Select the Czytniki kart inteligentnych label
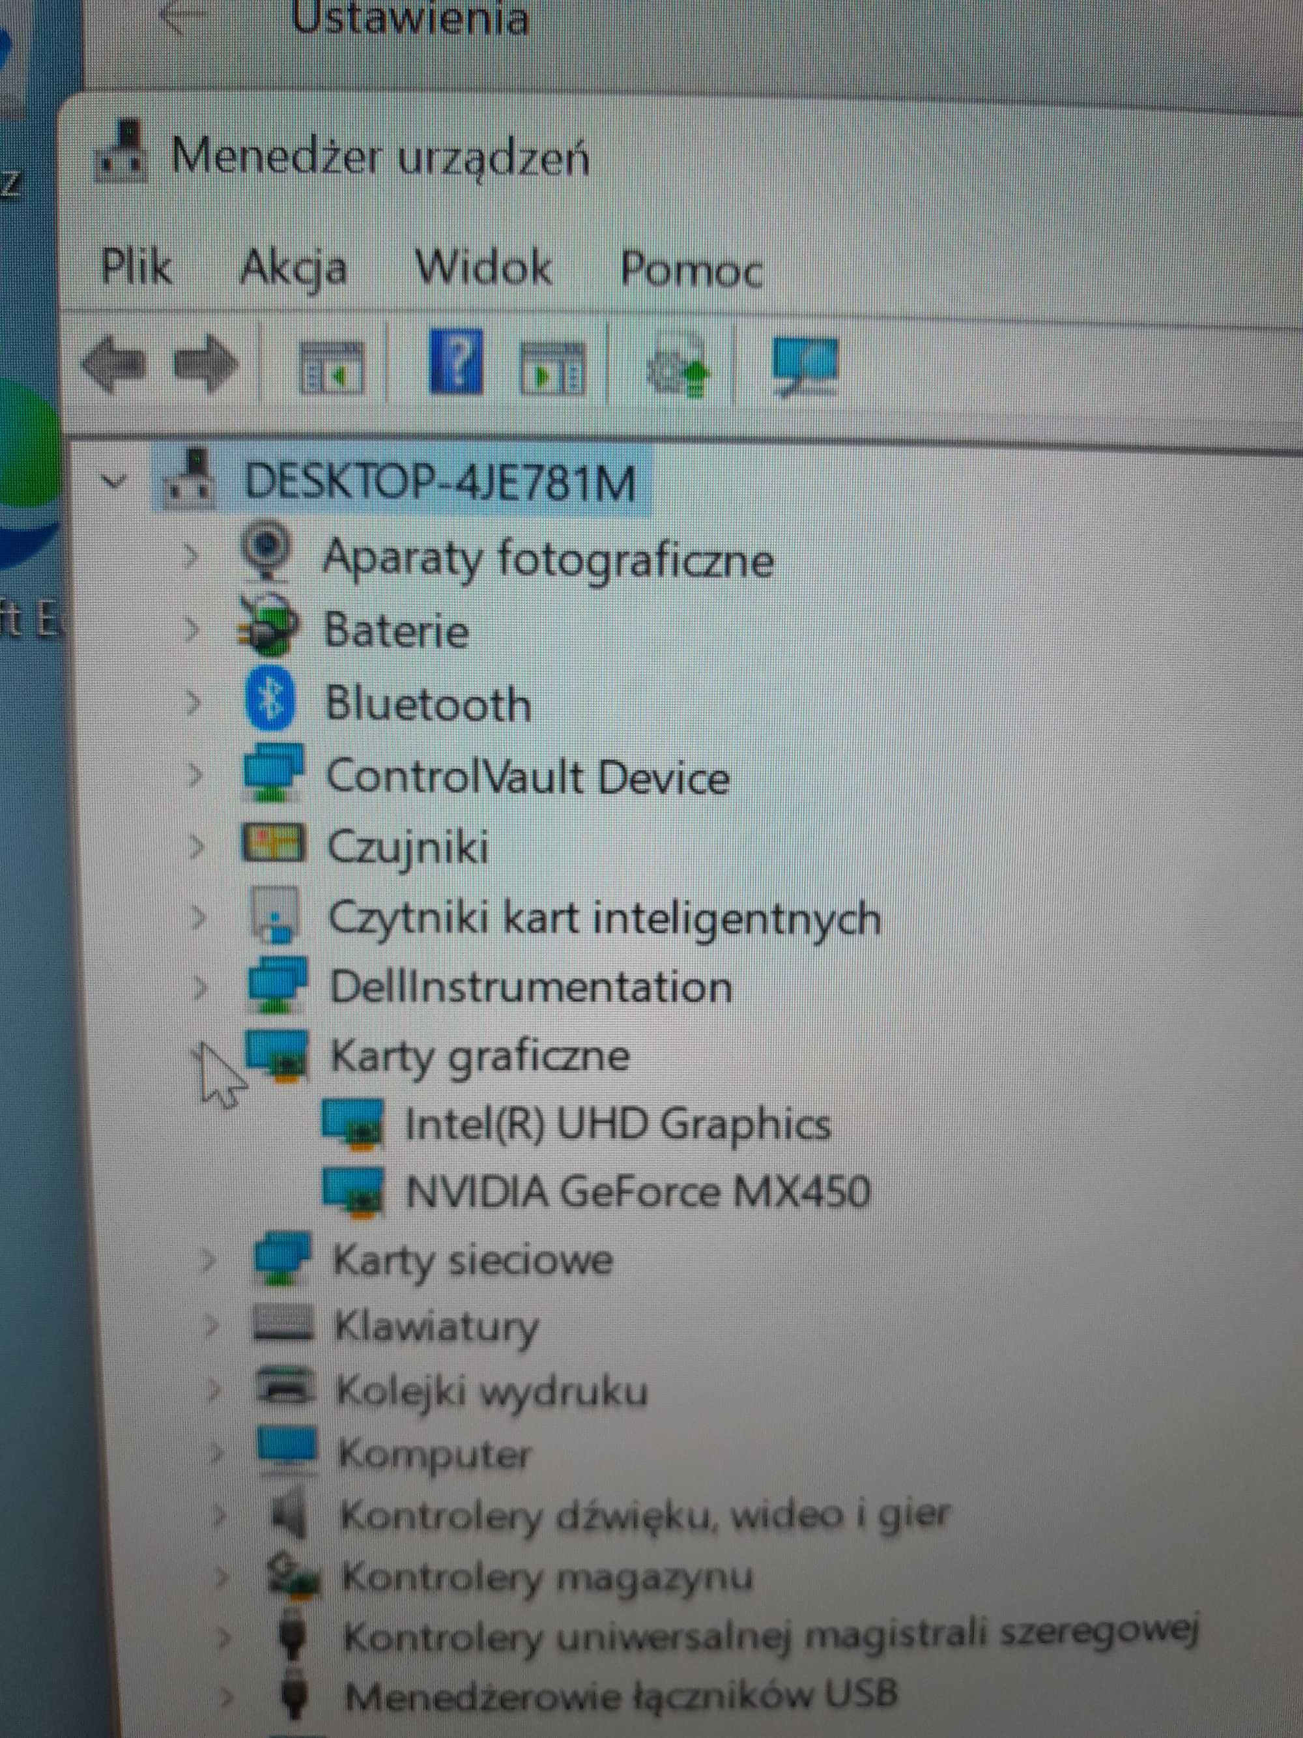This screenshot has height=1738, width=1303. click(x=605, y=918)
